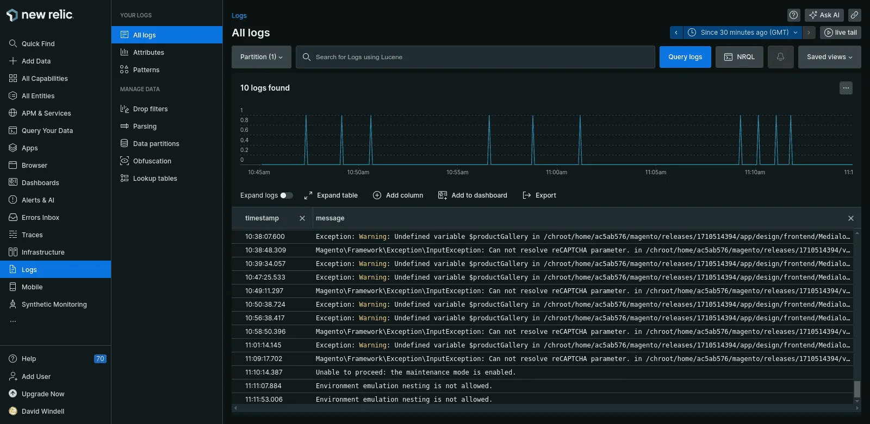870x424 pixels.
Task: Remove the message column with its X
Action: click(851, 218)
